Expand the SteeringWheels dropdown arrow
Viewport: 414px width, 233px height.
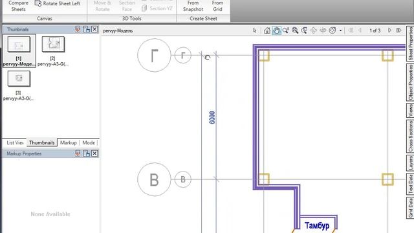click(x=341, y=30)
